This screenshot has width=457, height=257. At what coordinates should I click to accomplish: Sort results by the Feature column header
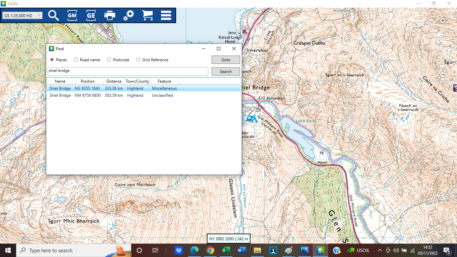tap(164, 81)
